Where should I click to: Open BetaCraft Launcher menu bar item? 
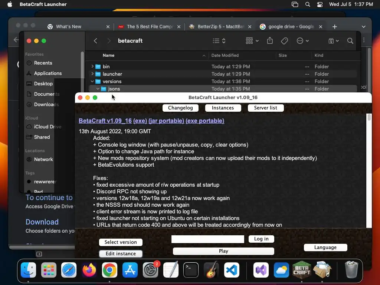(43, 4)
